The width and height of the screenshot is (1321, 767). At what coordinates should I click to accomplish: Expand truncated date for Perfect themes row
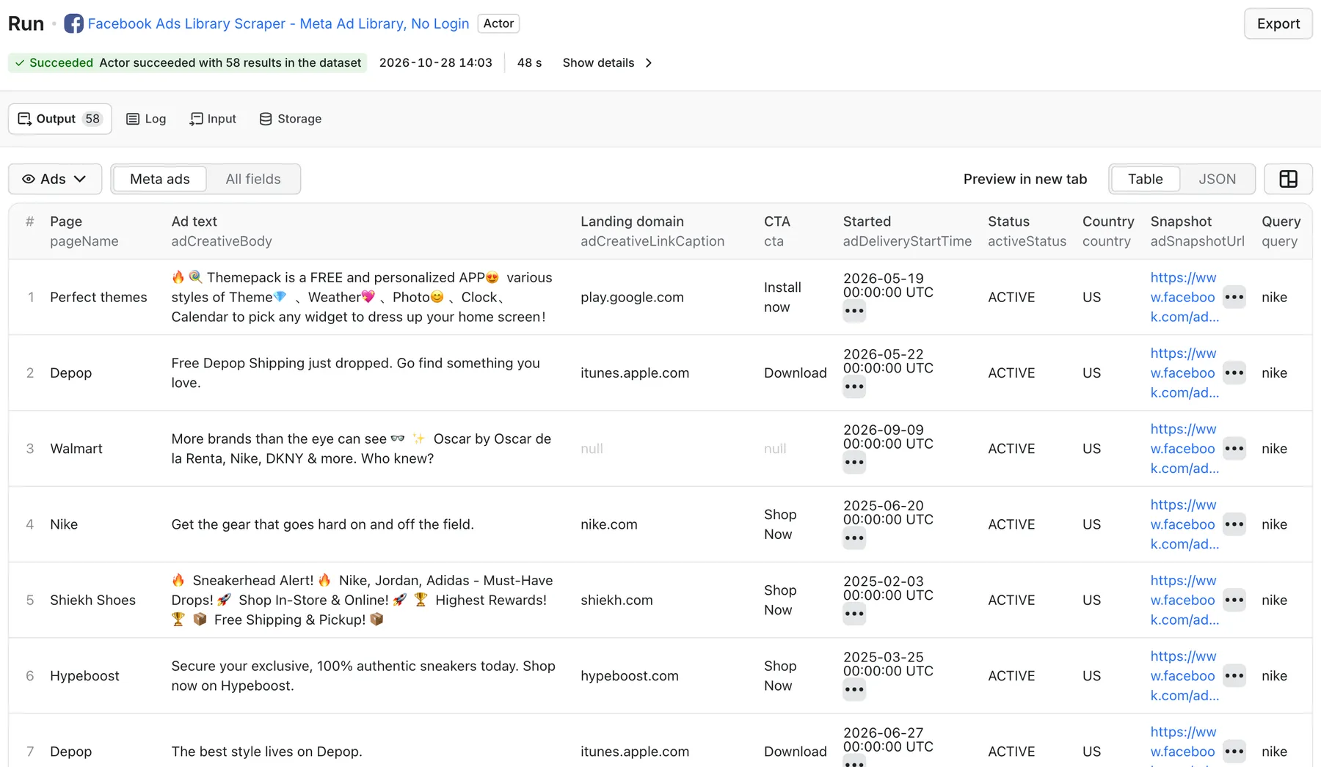854,311
